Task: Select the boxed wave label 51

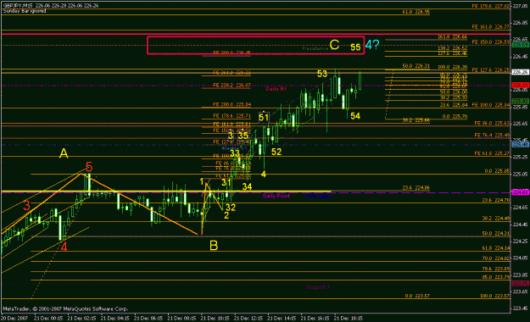Action: coord(264,117)
